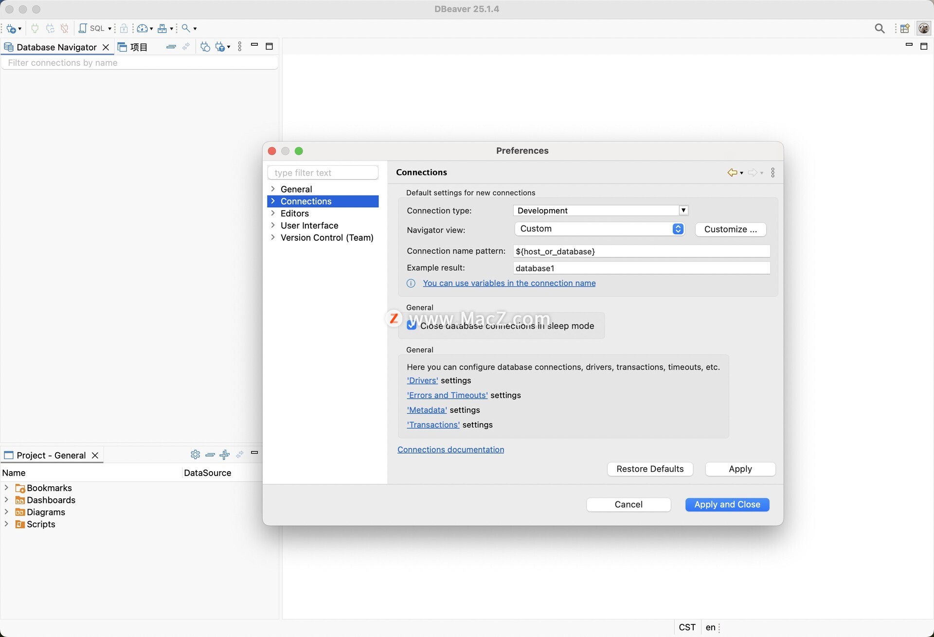Screen dimensions: 934x637
Task: Click the DBeaver perspective beaver icon
Action: coord(923,29)
